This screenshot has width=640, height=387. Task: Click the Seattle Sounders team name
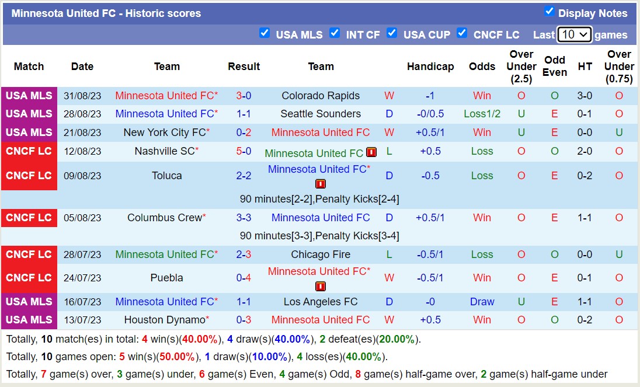click(321, 114)
